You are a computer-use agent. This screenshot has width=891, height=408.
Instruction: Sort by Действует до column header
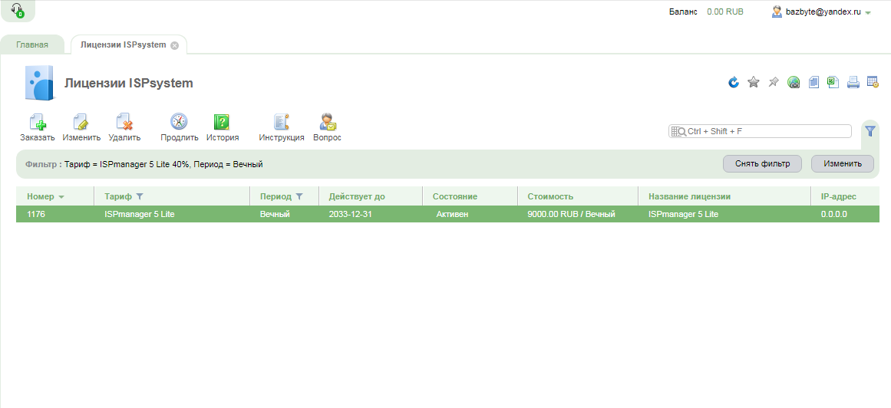(357, 196)
